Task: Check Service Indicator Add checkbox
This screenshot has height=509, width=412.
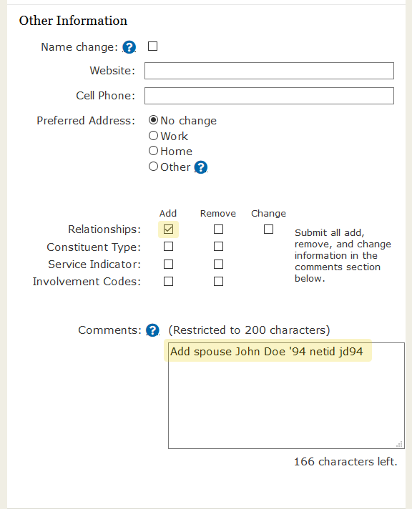Action: point(168,265)
